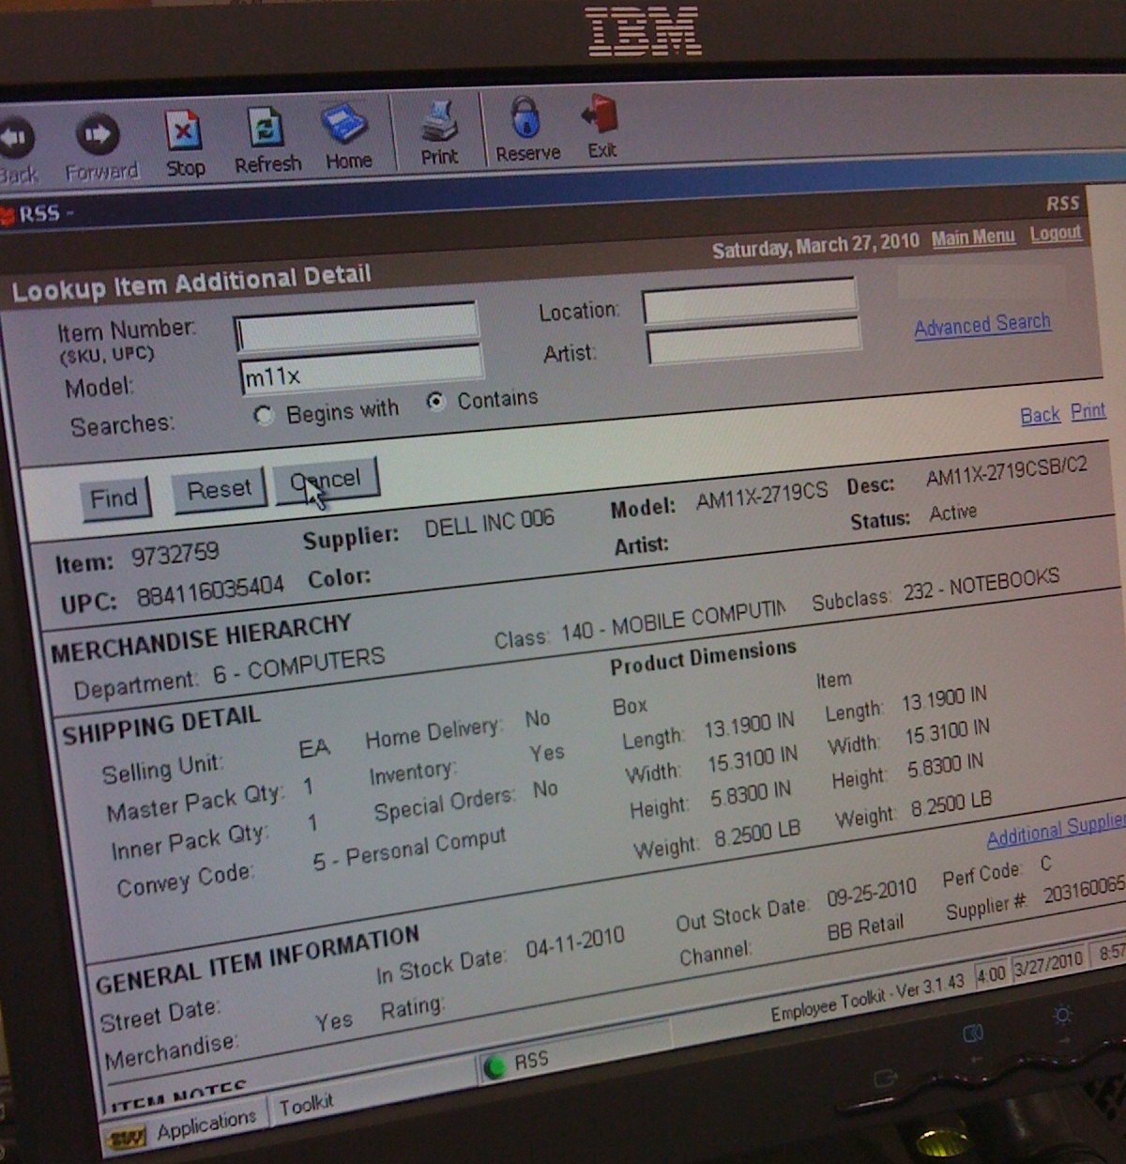Click the SHIPPING DETAIL heading
Image resolution: width=1126 pixels, height=1164 pixels.
pyautogui.click(x=161, y=725)
